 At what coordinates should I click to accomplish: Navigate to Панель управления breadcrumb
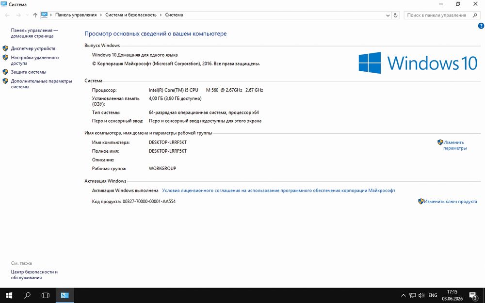[x=76, y=15]
